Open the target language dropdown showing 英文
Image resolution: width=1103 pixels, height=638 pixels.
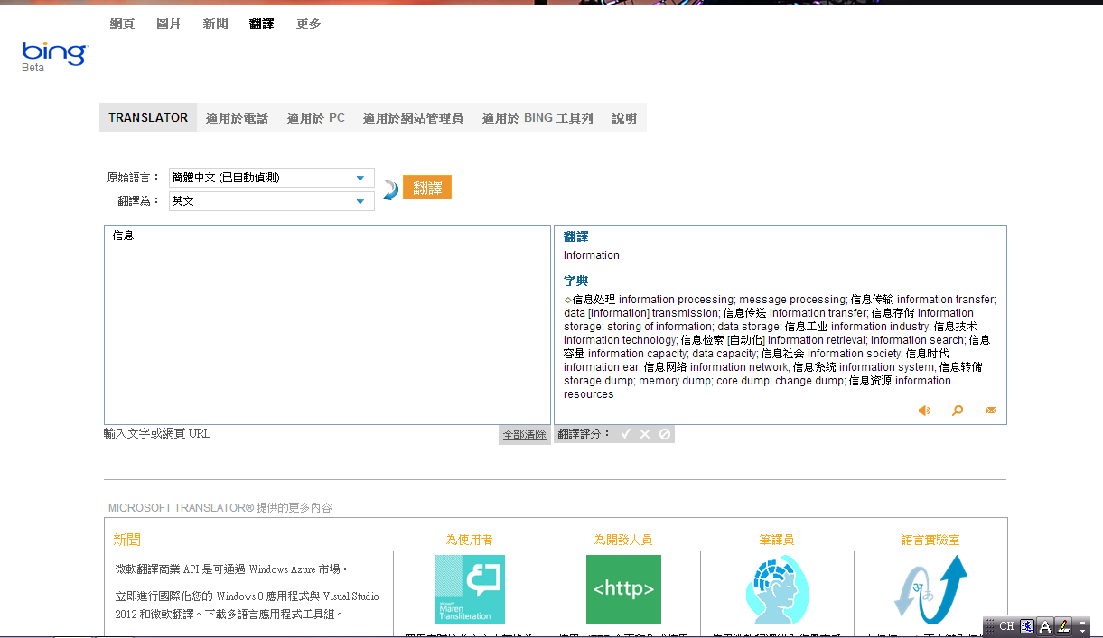tap(271, 201)
